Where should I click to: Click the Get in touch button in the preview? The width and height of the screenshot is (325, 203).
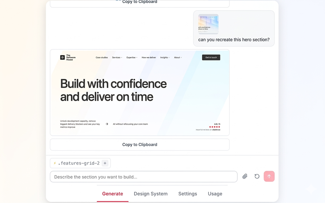[211, 57]
